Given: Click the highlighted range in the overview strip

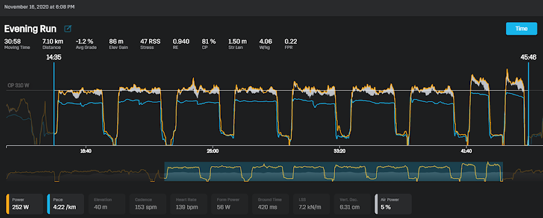Looking at the screenshot, I should point(334,172).
